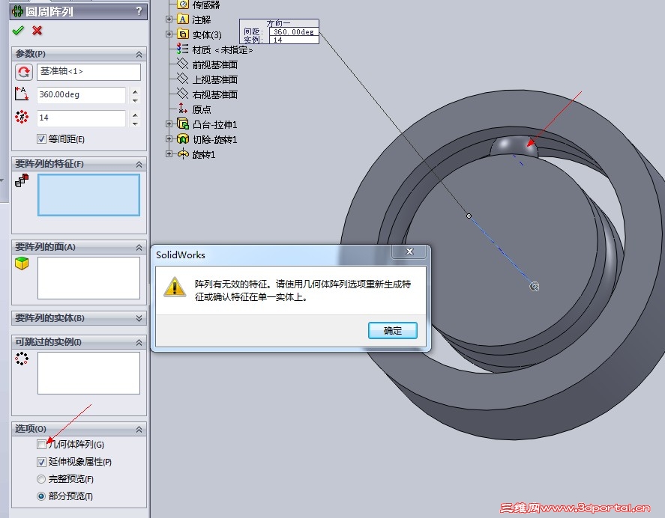Open help for the 圆周阵列 panel
The height and width of the screenshot is (518, 665).
tap(139, 11)
